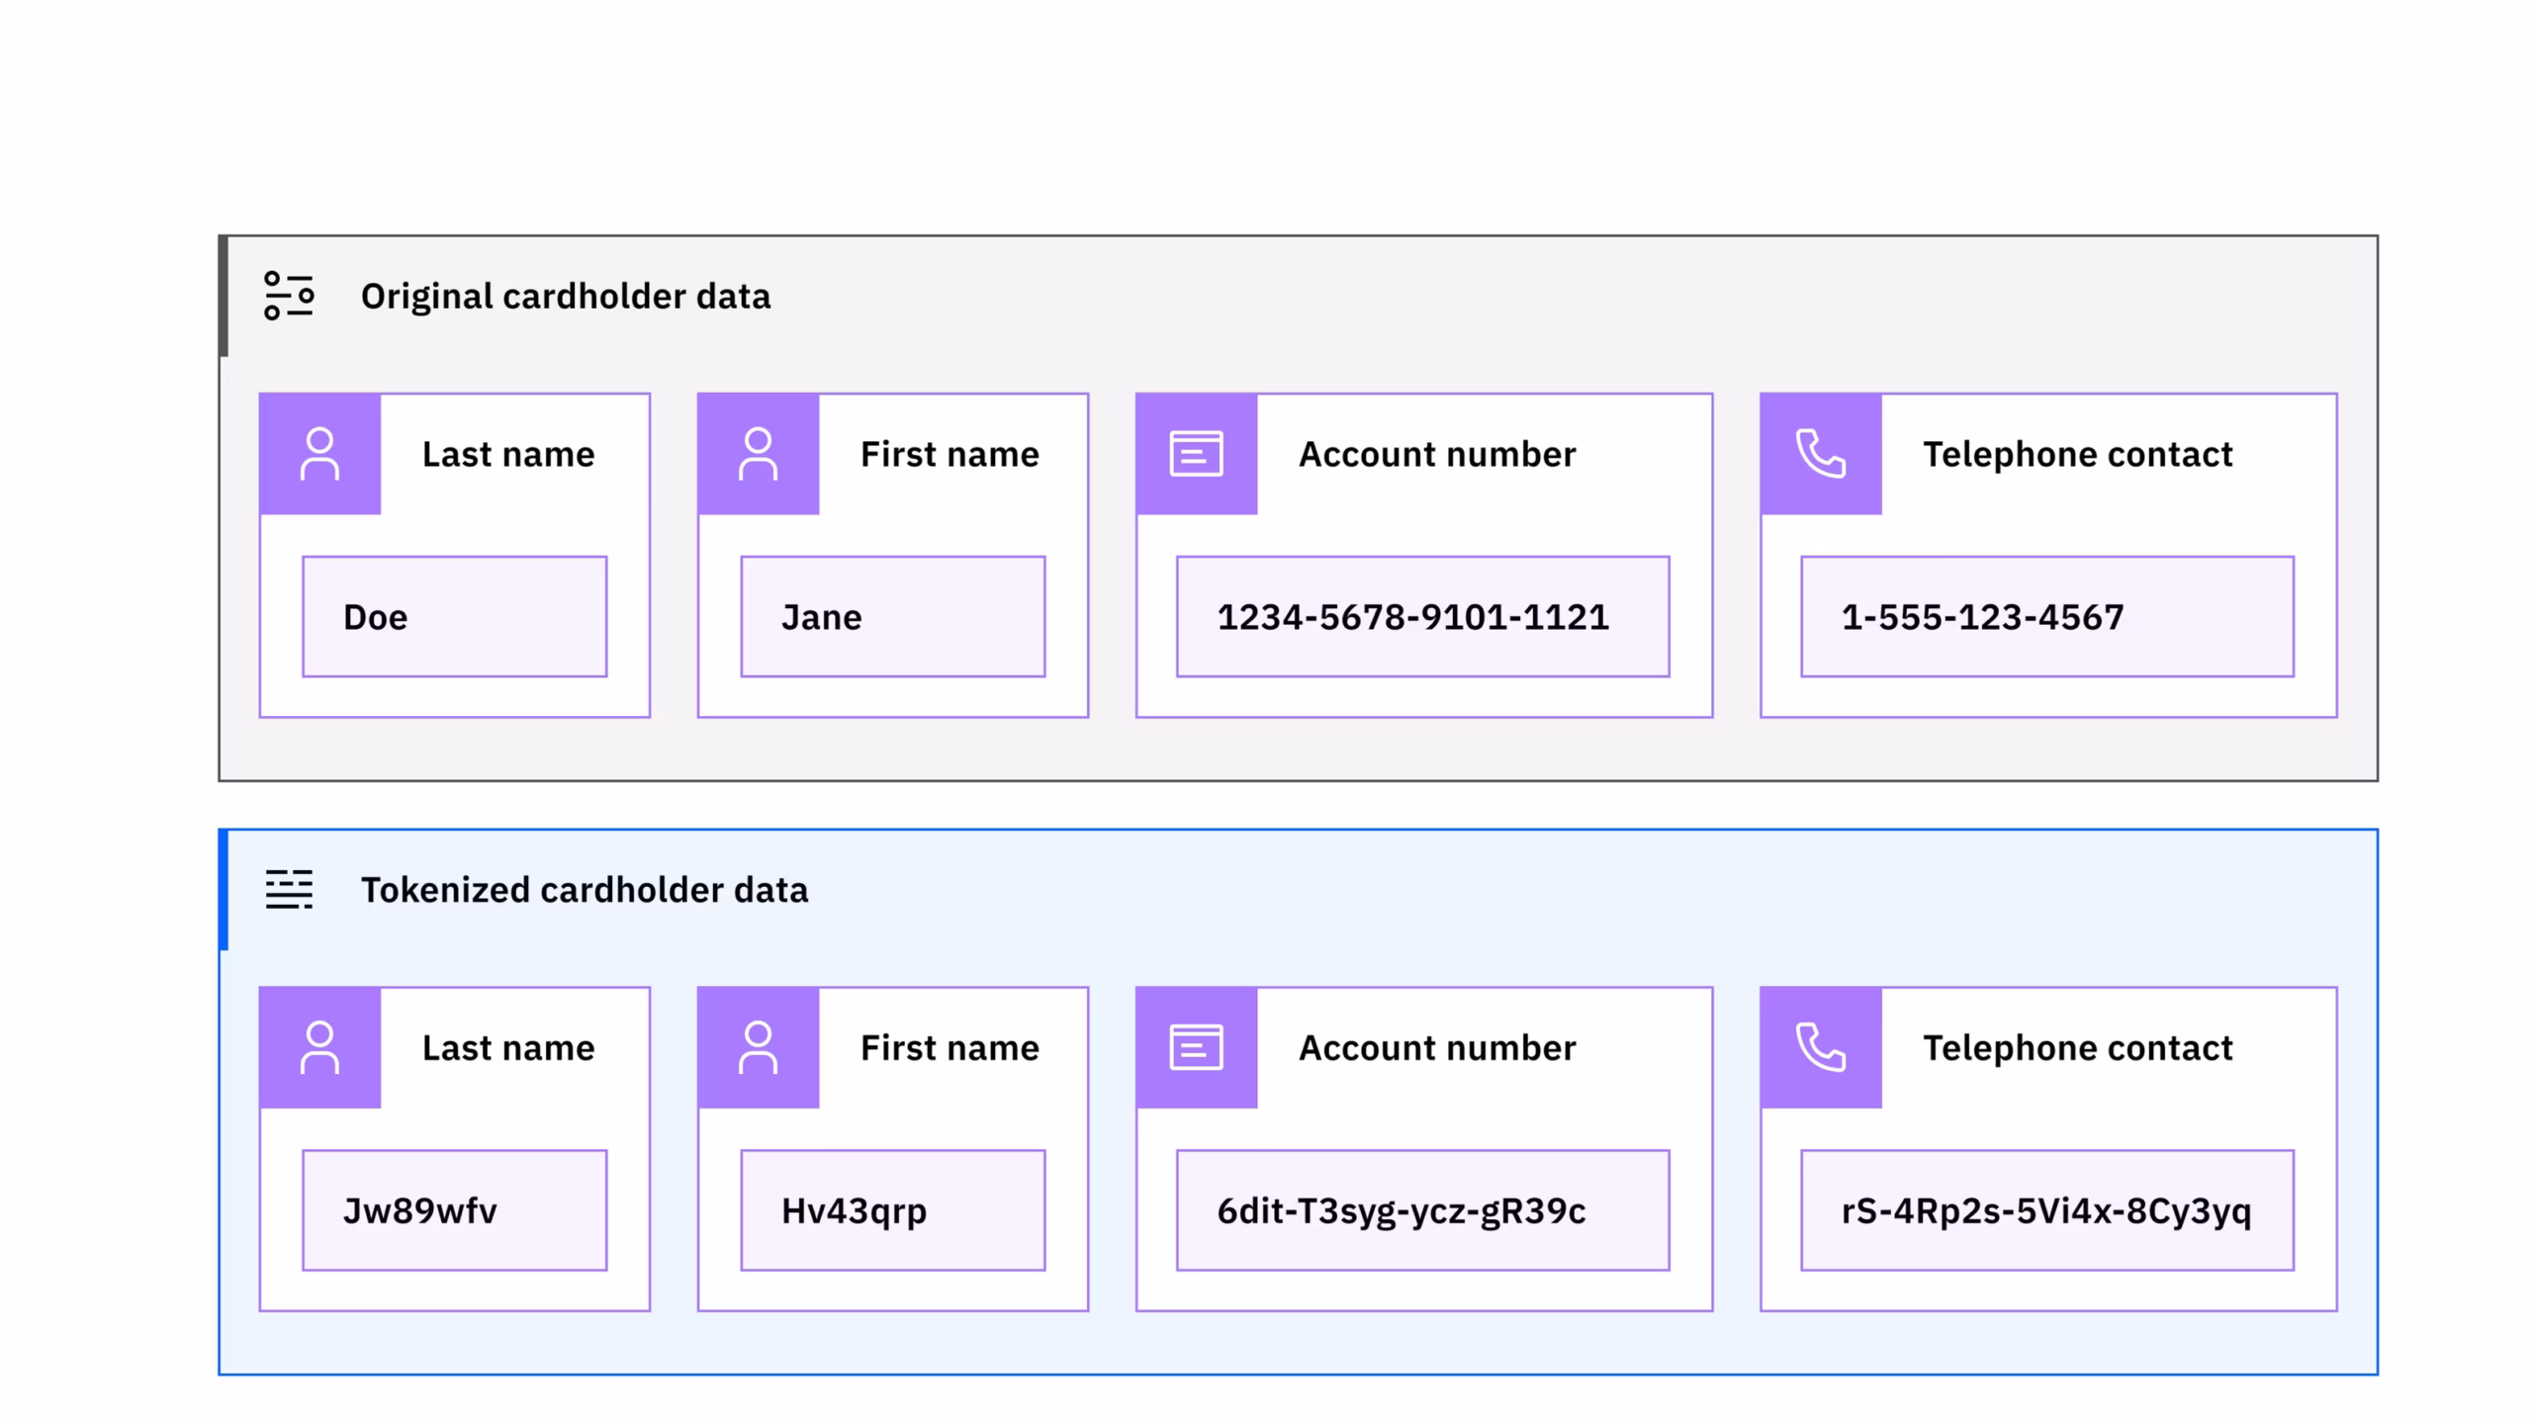Click the person icon of original Last name
Viewport: 2532px width, 1424px height.
[x=319, y=454]
